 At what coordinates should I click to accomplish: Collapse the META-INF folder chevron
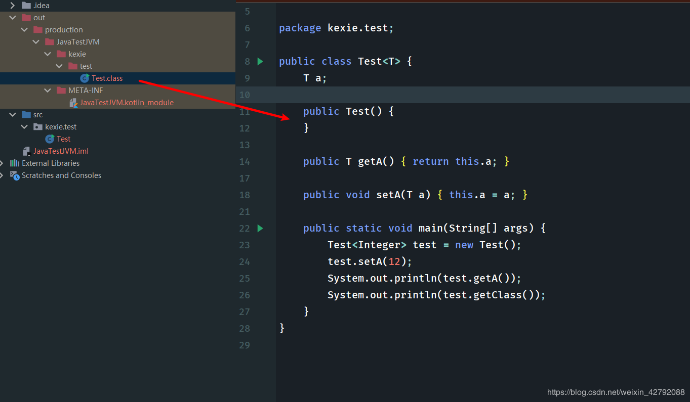click(x=48, y=91)
